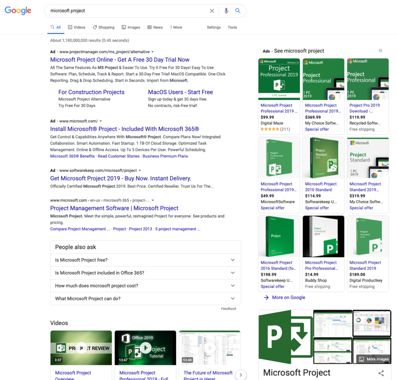Switch to the Images tab
This screenshot has width=398, height=380.
tap(131, 27)
